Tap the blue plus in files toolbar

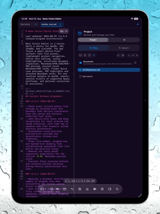(x=94, y=55)
